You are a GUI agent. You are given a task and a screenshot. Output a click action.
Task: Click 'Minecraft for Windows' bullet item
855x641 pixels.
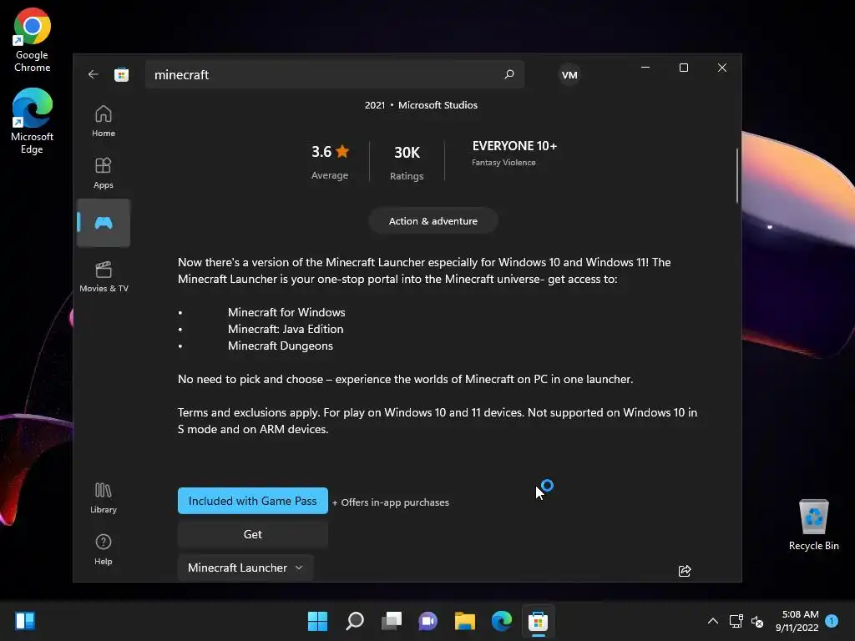[x=286, y=312]
